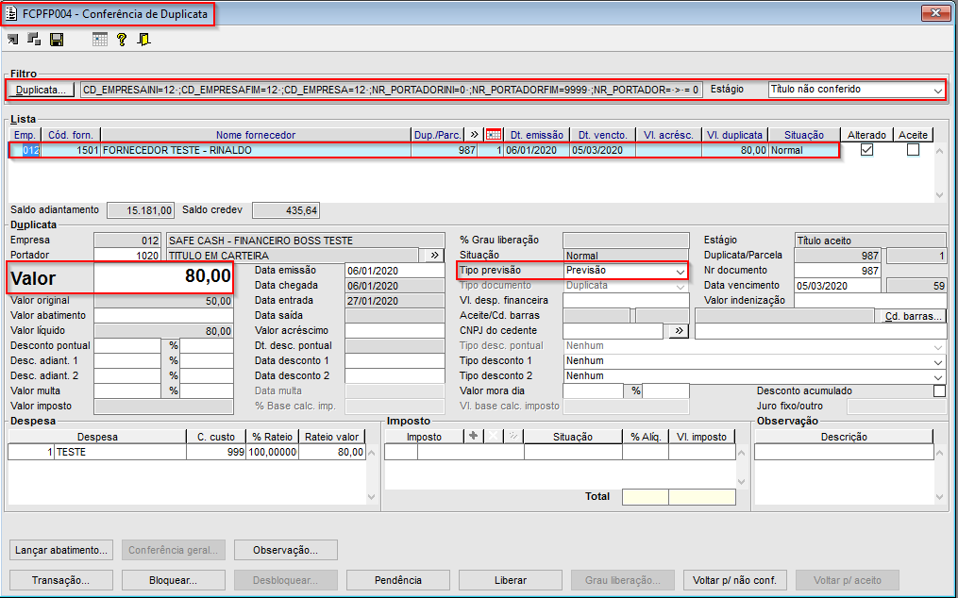Click the calendar icon in Lista column header
The width and height of the screenshot is (958, 598).
[x=493, y=135]
